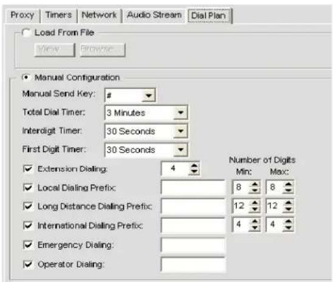333x282 pixels.
Task: Click the Extension Dialing value 4
Action: [173, 168]
